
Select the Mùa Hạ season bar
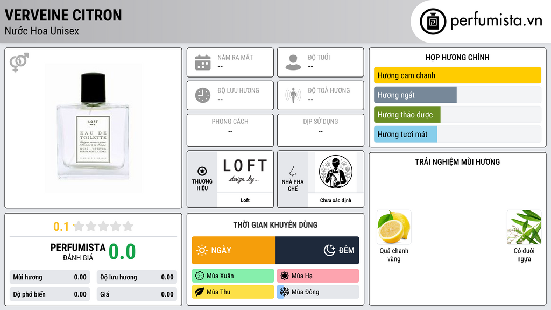pyautogui.click(x=318, y=276)
